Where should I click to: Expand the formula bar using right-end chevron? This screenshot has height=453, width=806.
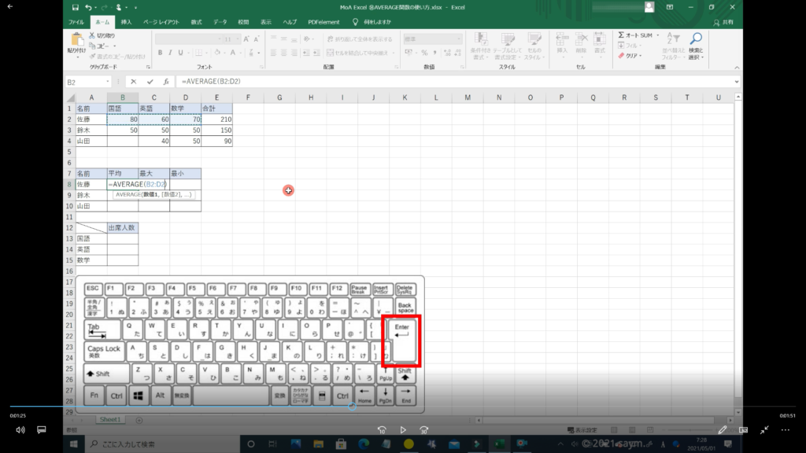(x=737, y=82)
